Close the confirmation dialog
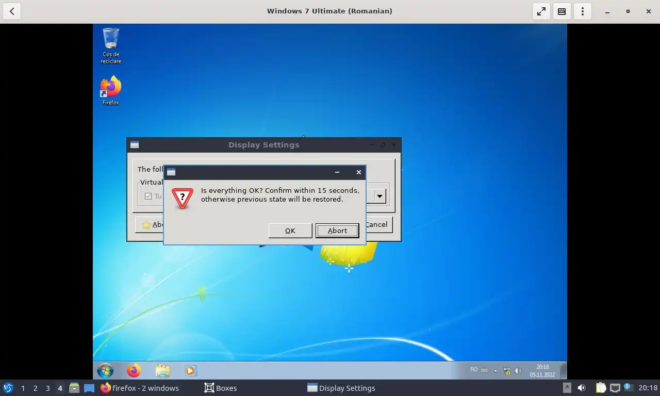This screenshot has height=396, width=660. click(x=359, y=172)
